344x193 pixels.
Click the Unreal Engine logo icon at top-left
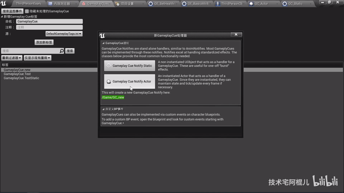3,3
